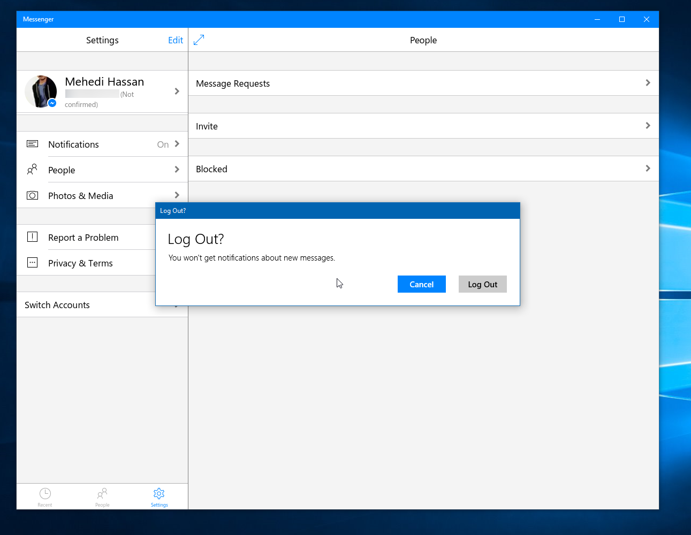Expand the People row chevron in Settings
This screenshot has width=691, height=535.
pyautogui.click(x=177, y=170)
